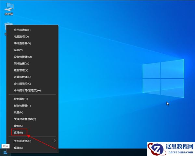Viewport: 195px width, 156px height.
Task: Choose 搜索(S) menu item
Action: [32, 126]
